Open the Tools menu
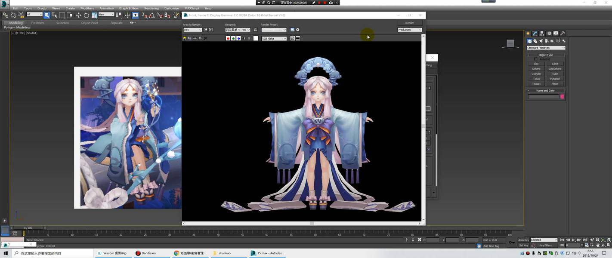Image resolution: width=612 pixels, height=258 pixels. [28, 8]
